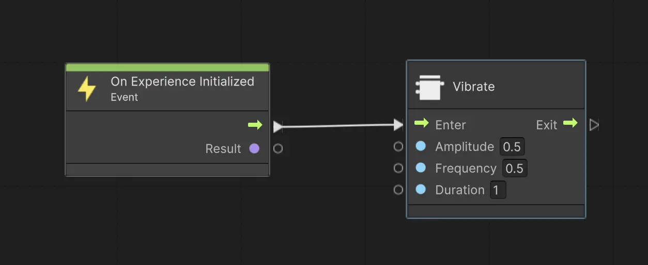Click the lightning bolt event icon

tap(87, 89)
